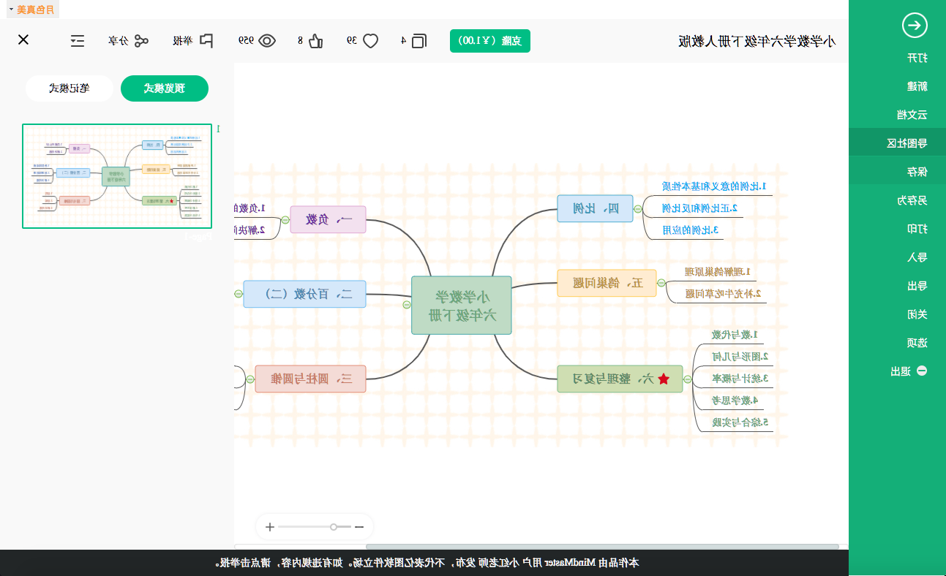The height and width of the screenshot is (576, 946).
Task: Collapse the 四、比例 branch toggle
Action: pyautogui.click(x=638, y=209)
